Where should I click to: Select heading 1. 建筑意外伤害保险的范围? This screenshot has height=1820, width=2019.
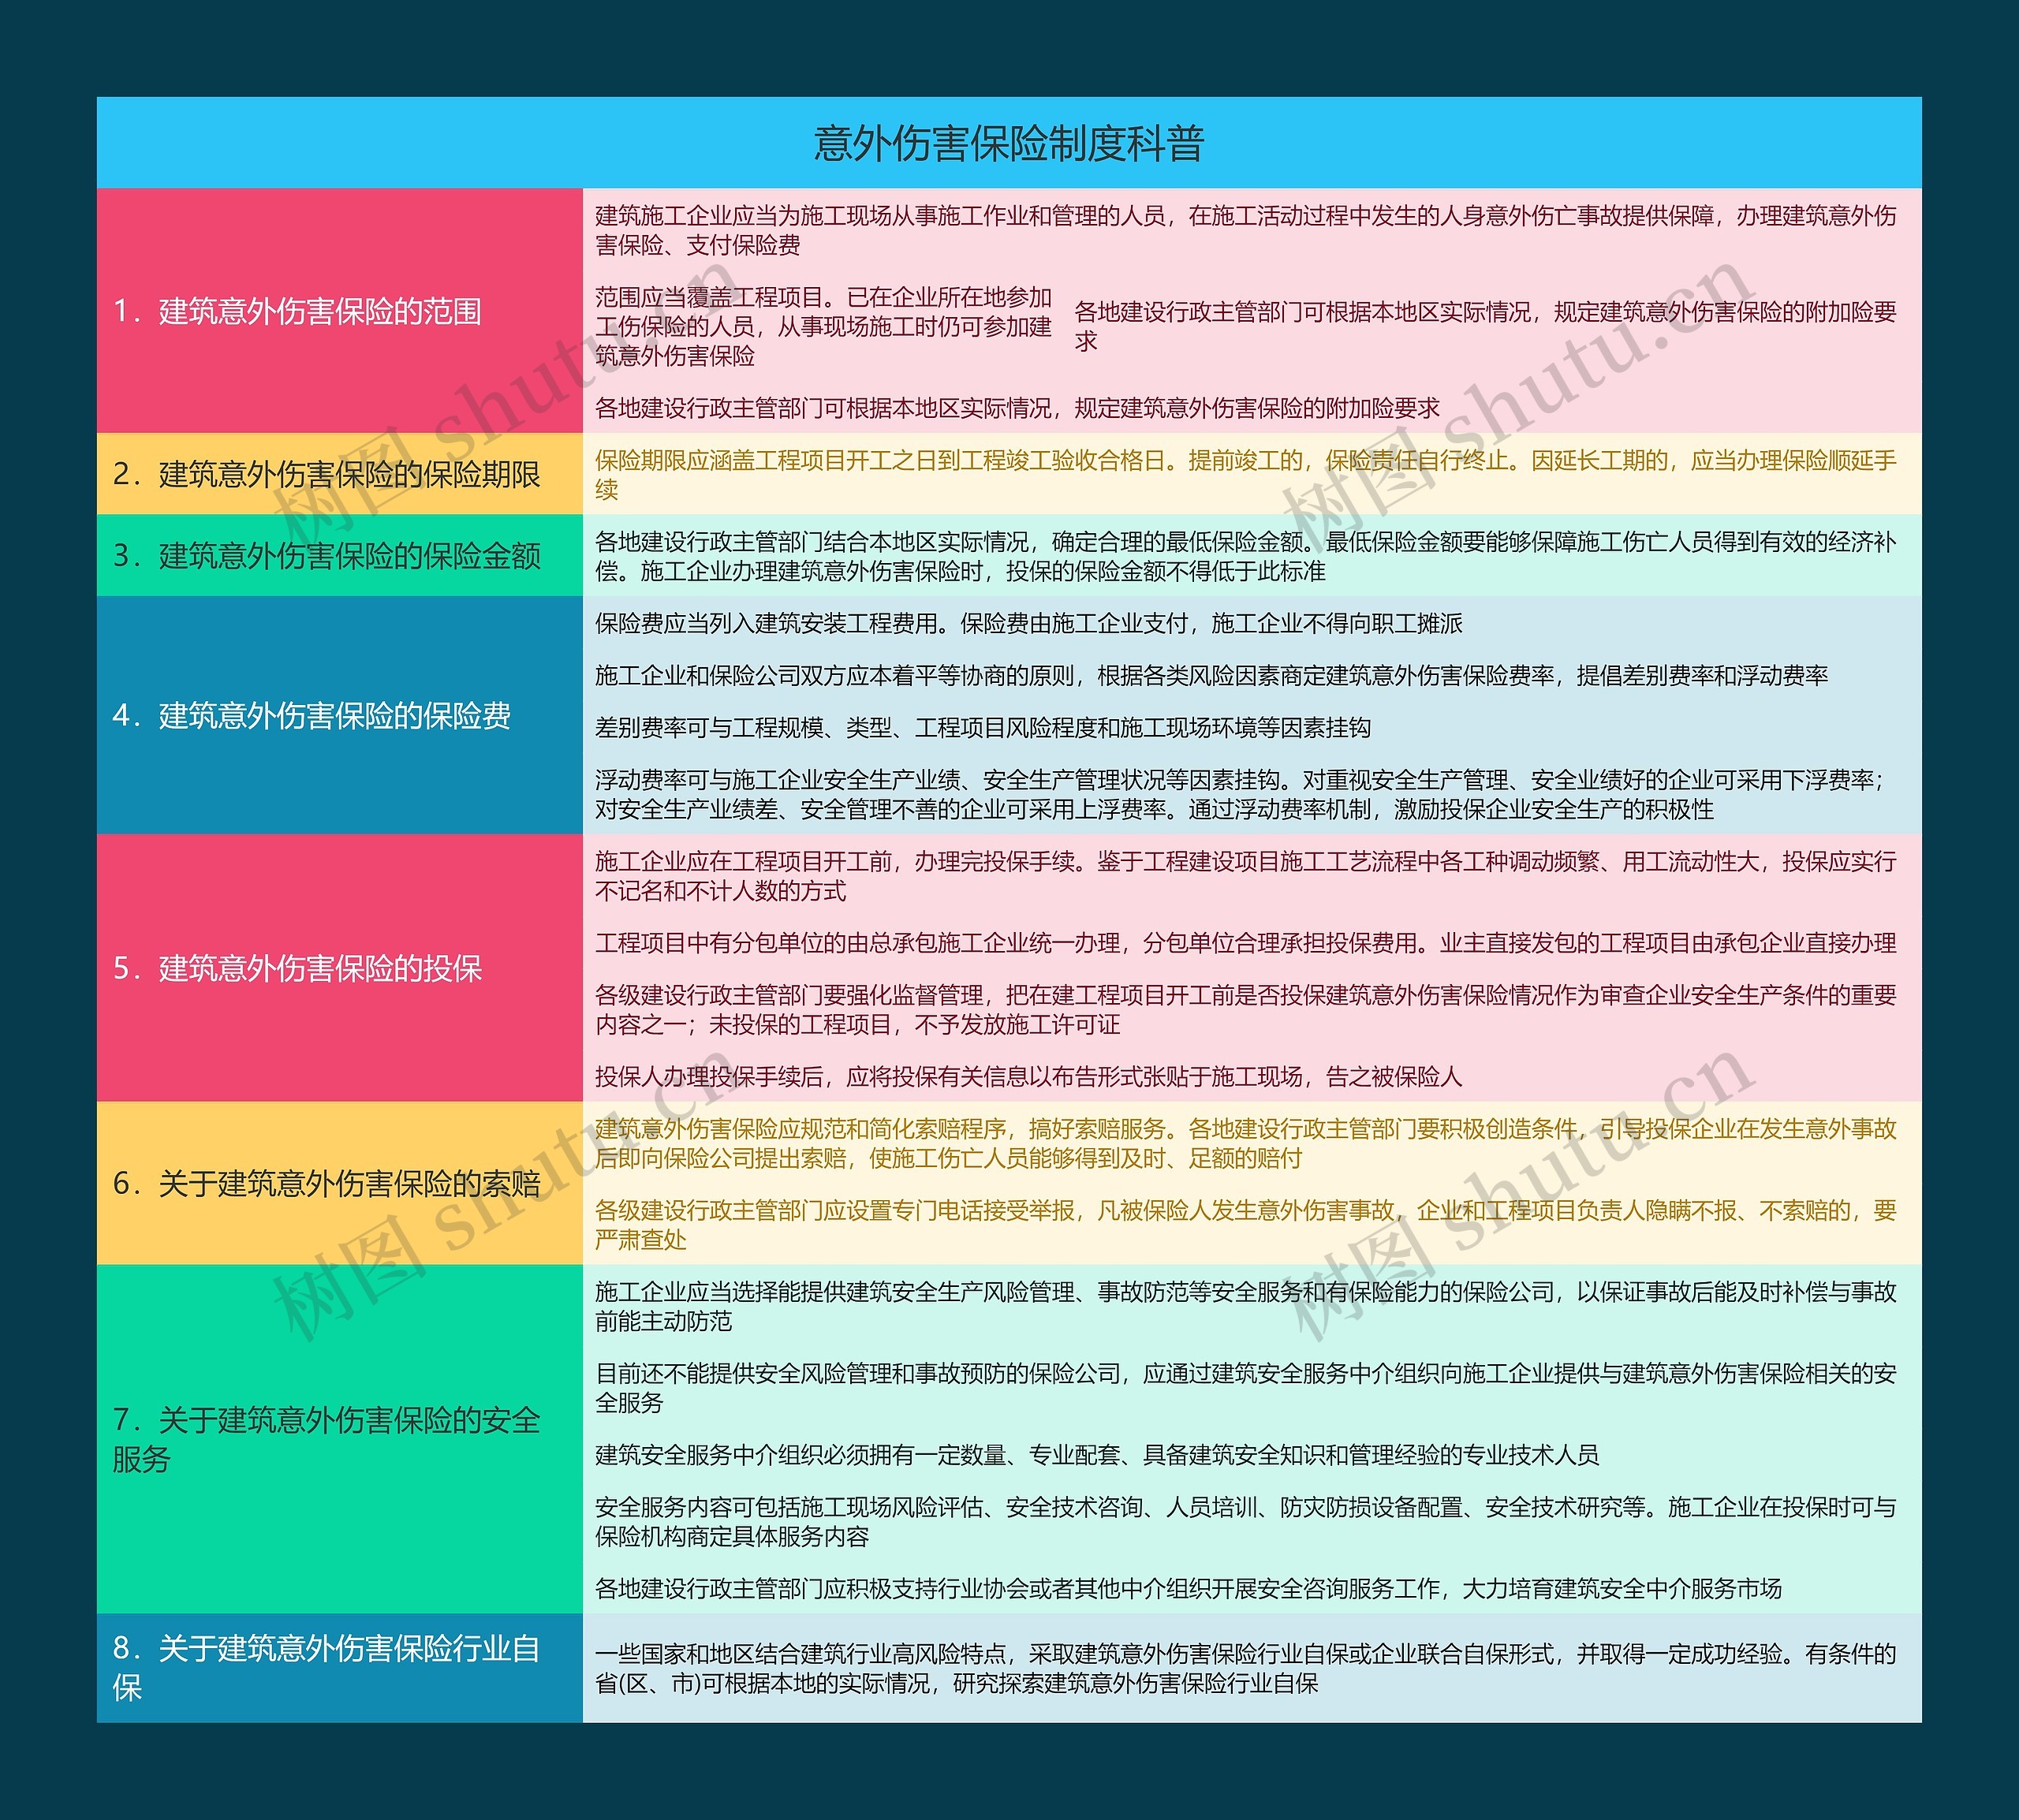[x=297, y=311]
